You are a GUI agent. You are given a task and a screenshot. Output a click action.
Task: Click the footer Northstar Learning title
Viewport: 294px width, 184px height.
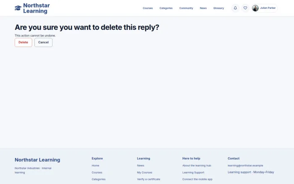tap(37, 160)
